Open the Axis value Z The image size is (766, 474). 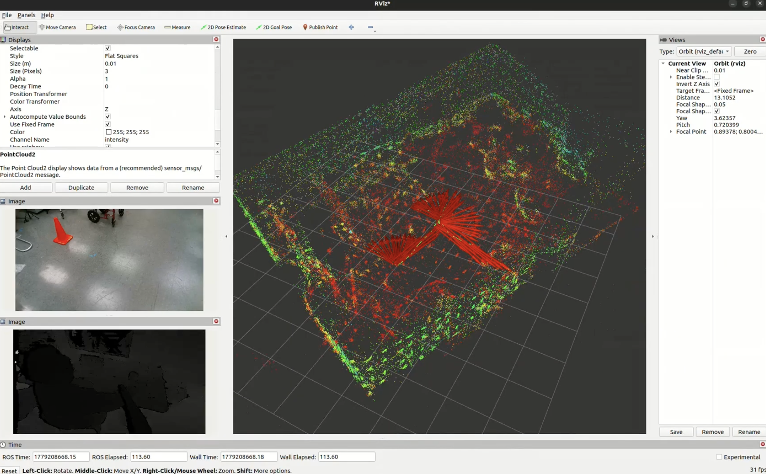[x=107, y=109]
